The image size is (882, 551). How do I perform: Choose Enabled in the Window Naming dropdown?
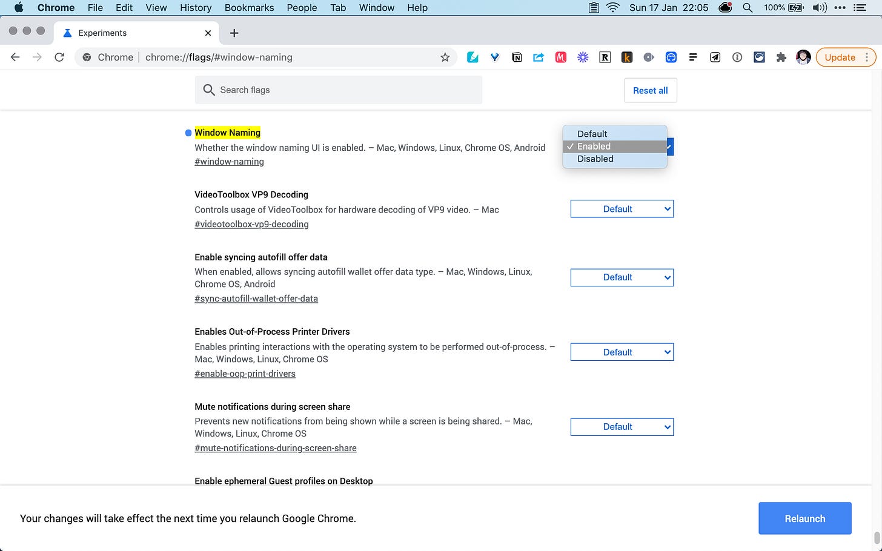click(615, 147)
